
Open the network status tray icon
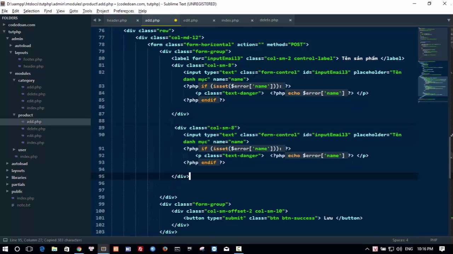[x=391, y=249]
